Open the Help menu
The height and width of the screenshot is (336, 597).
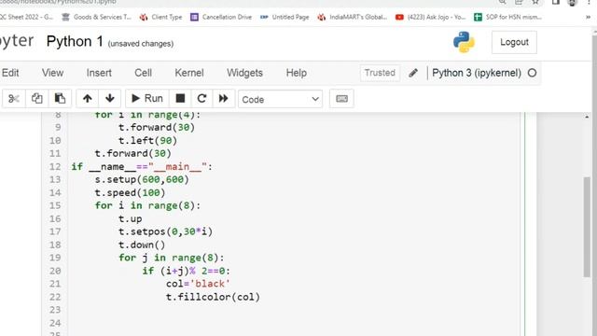click(297, 73)
